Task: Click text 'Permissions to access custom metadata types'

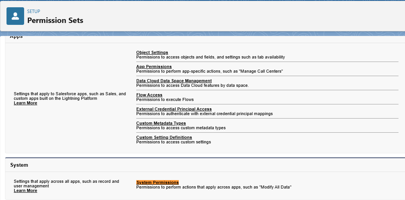Action: [181, 128]
